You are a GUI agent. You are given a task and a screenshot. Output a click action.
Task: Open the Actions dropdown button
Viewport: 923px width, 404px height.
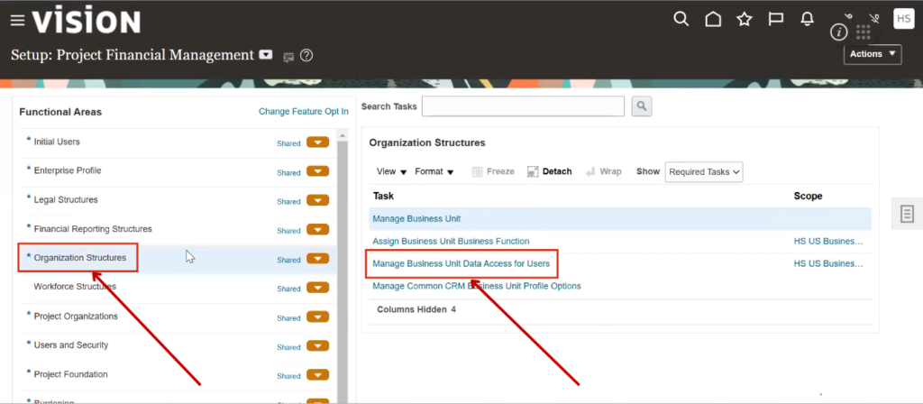pos(873,54)
